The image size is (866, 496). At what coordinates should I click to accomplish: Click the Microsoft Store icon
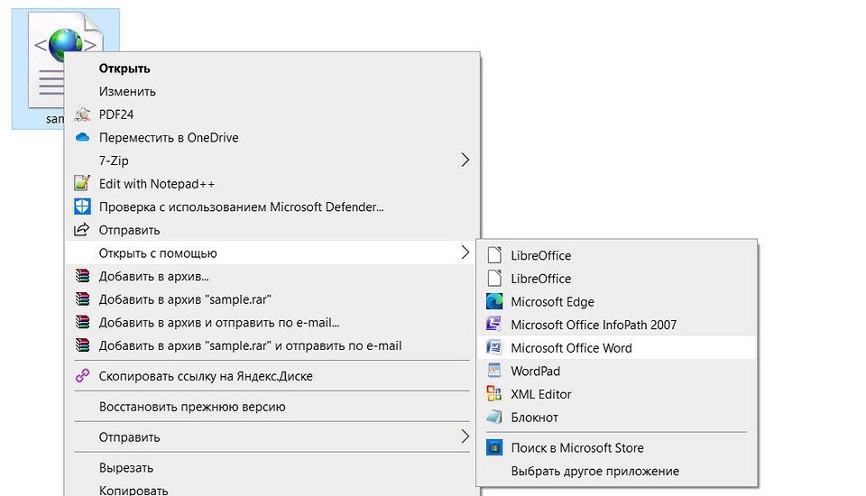click(494, 447)
